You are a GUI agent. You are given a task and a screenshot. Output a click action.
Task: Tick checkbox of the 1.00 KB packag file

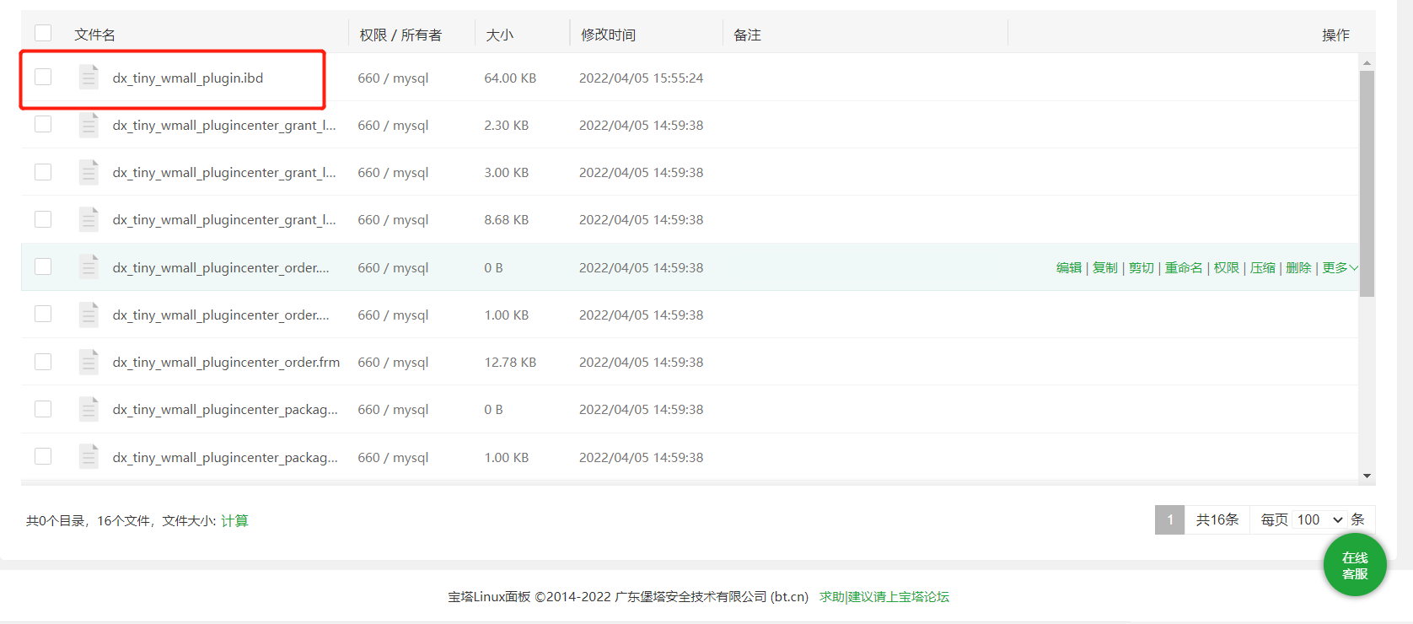(43, 456)
